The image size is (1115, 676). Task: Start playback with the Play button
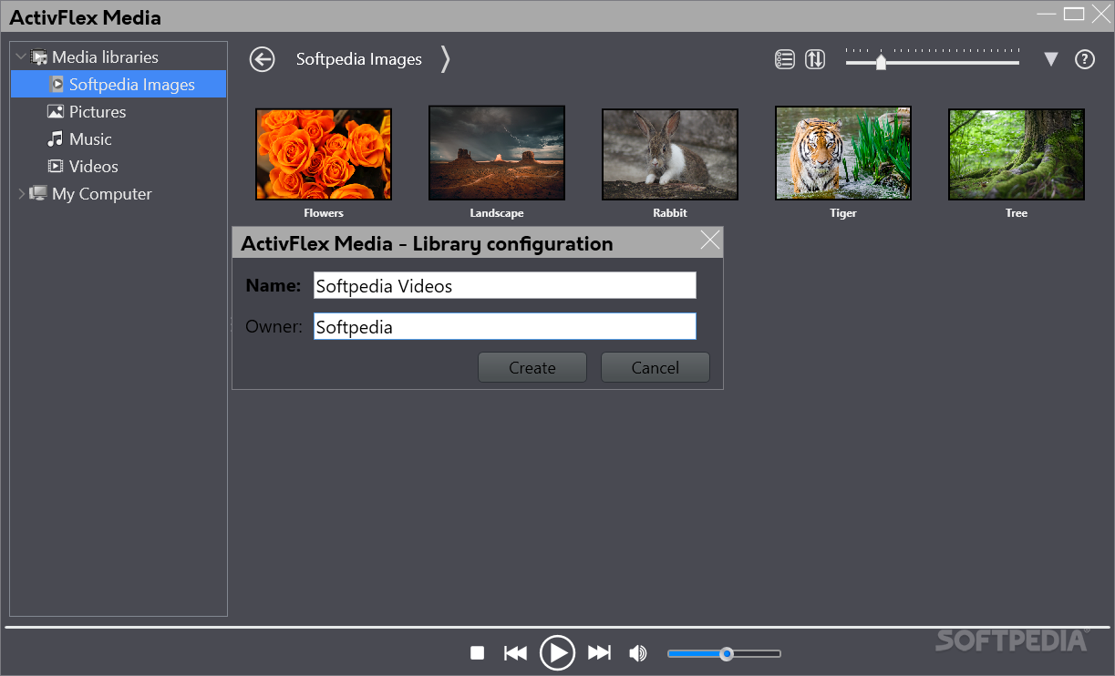pos(557,652)
